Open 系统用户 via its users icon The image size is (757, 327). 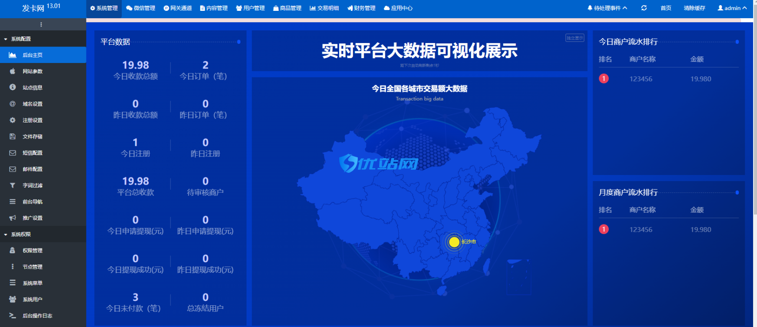click(13, 299)
